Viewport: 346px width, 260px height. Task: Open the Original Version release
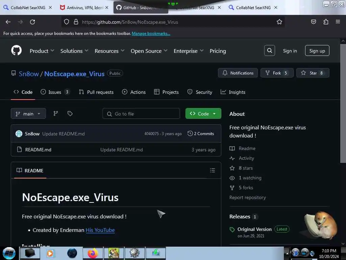pos(254,229)
